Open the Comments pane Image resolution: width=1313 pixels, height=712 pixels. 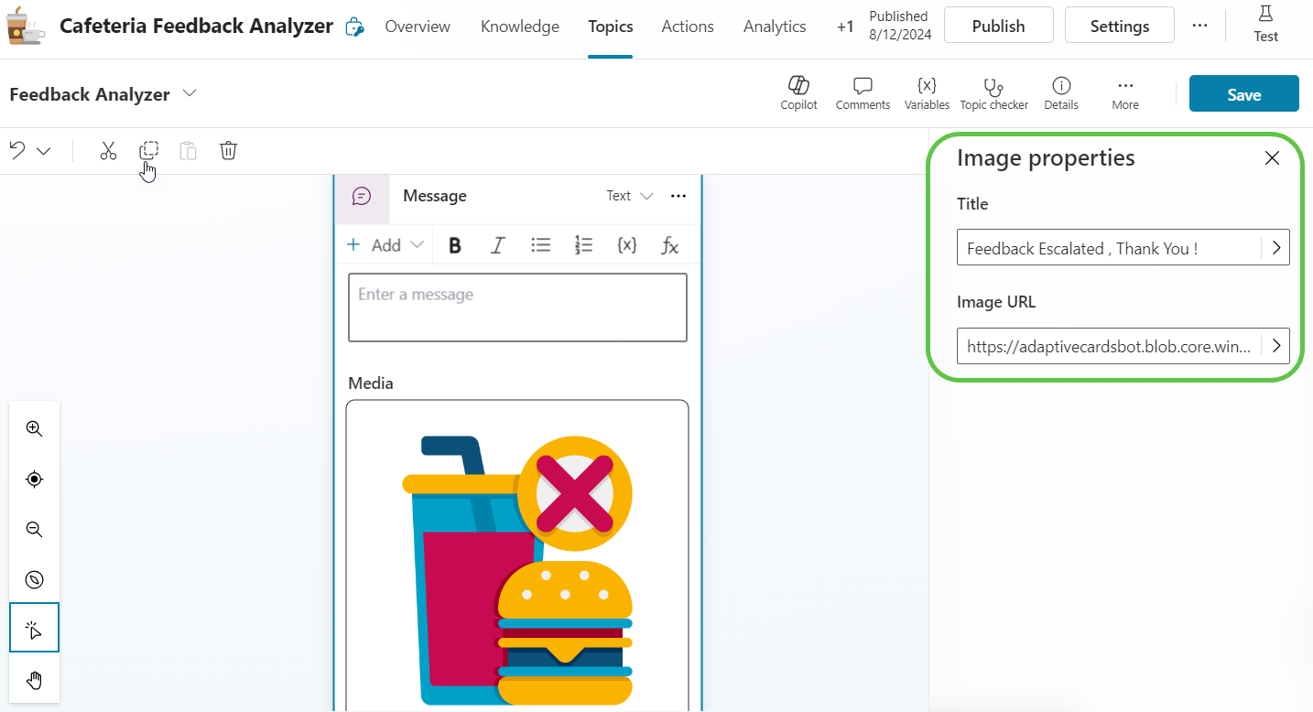863,93
